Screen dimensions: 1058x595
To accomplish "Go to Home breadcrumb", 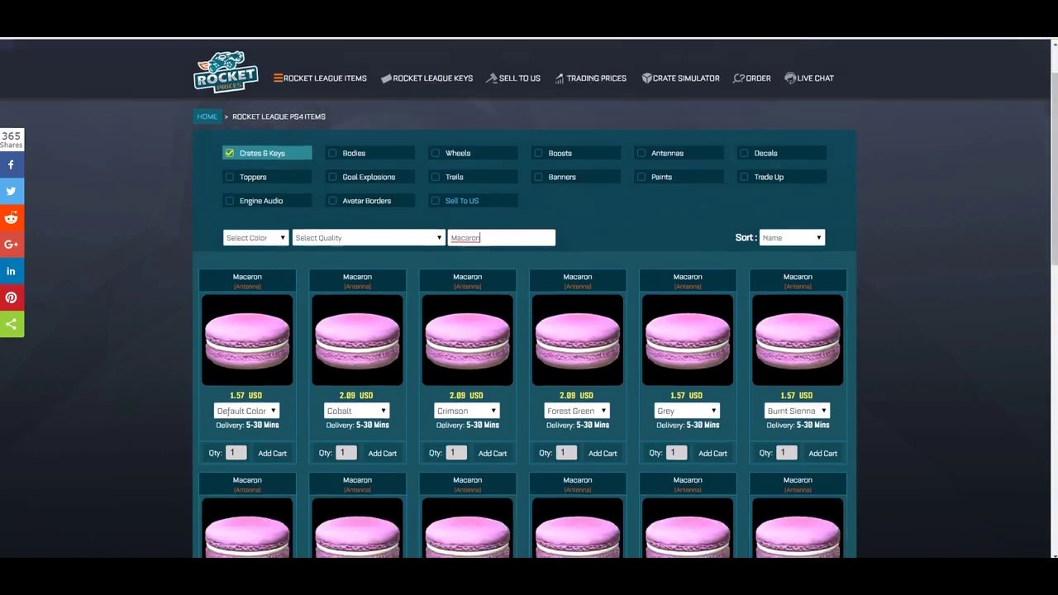I will 207,117.
